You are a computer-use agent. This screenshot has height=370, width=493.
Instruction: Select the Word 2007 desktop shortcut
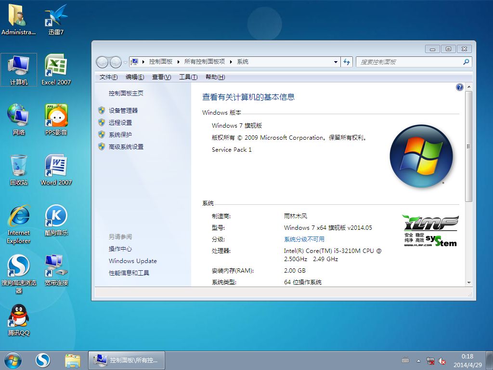(56, 167)
